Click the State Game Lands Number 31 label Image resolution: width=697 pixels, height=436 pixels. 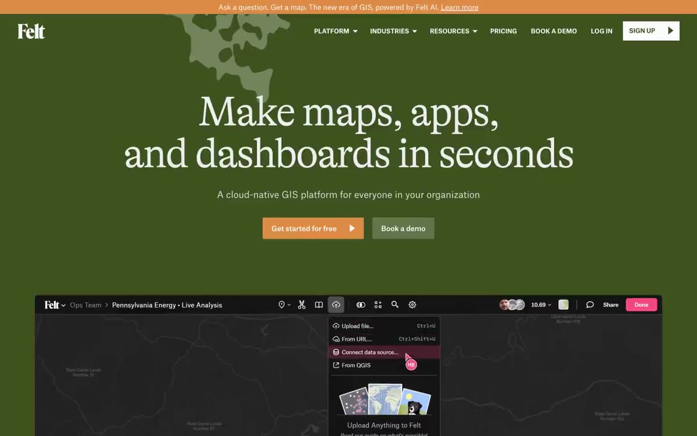click(x=83, y=372)
